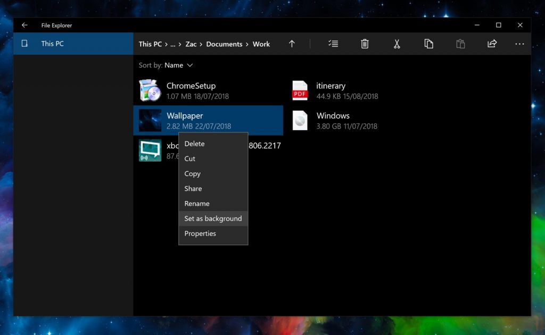
Task: Navigate to Documents via breadcrumb
Action: pos(224,44)
